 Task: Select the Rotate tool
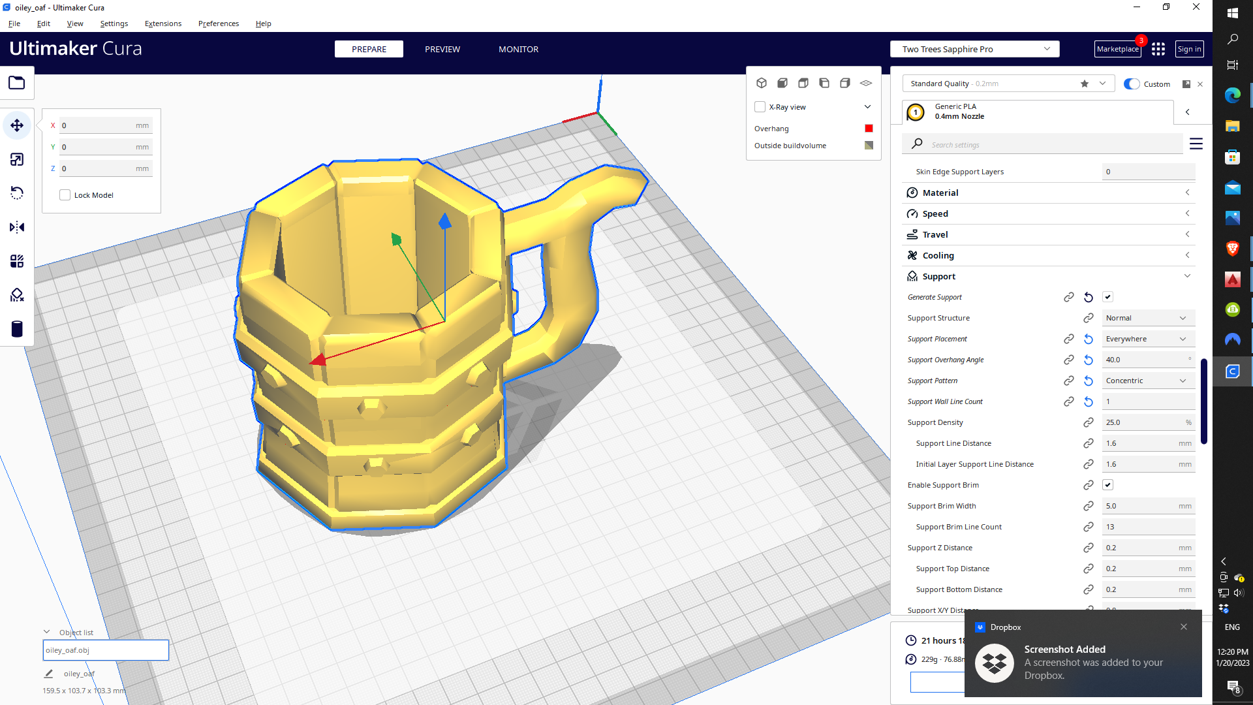[x=17, y=193]
